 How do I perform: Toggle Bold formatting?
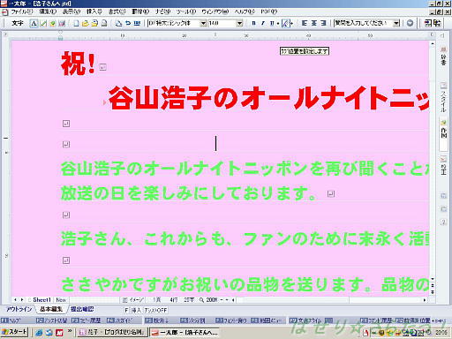253,23
